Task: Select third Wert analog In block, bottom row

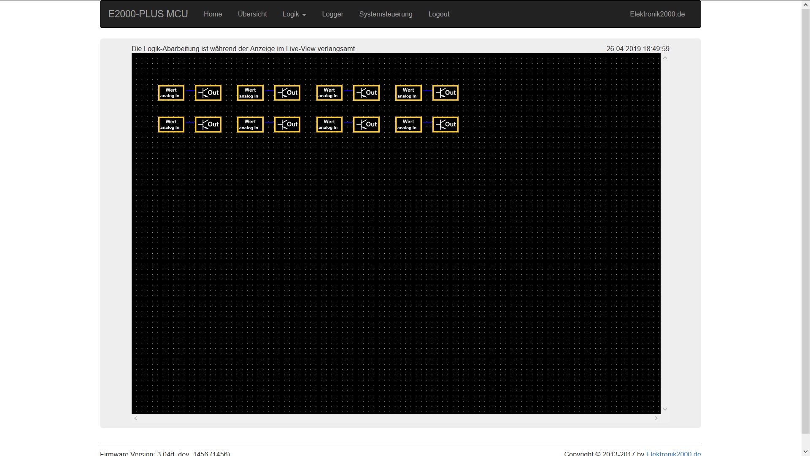Action: tap(329, 125)
